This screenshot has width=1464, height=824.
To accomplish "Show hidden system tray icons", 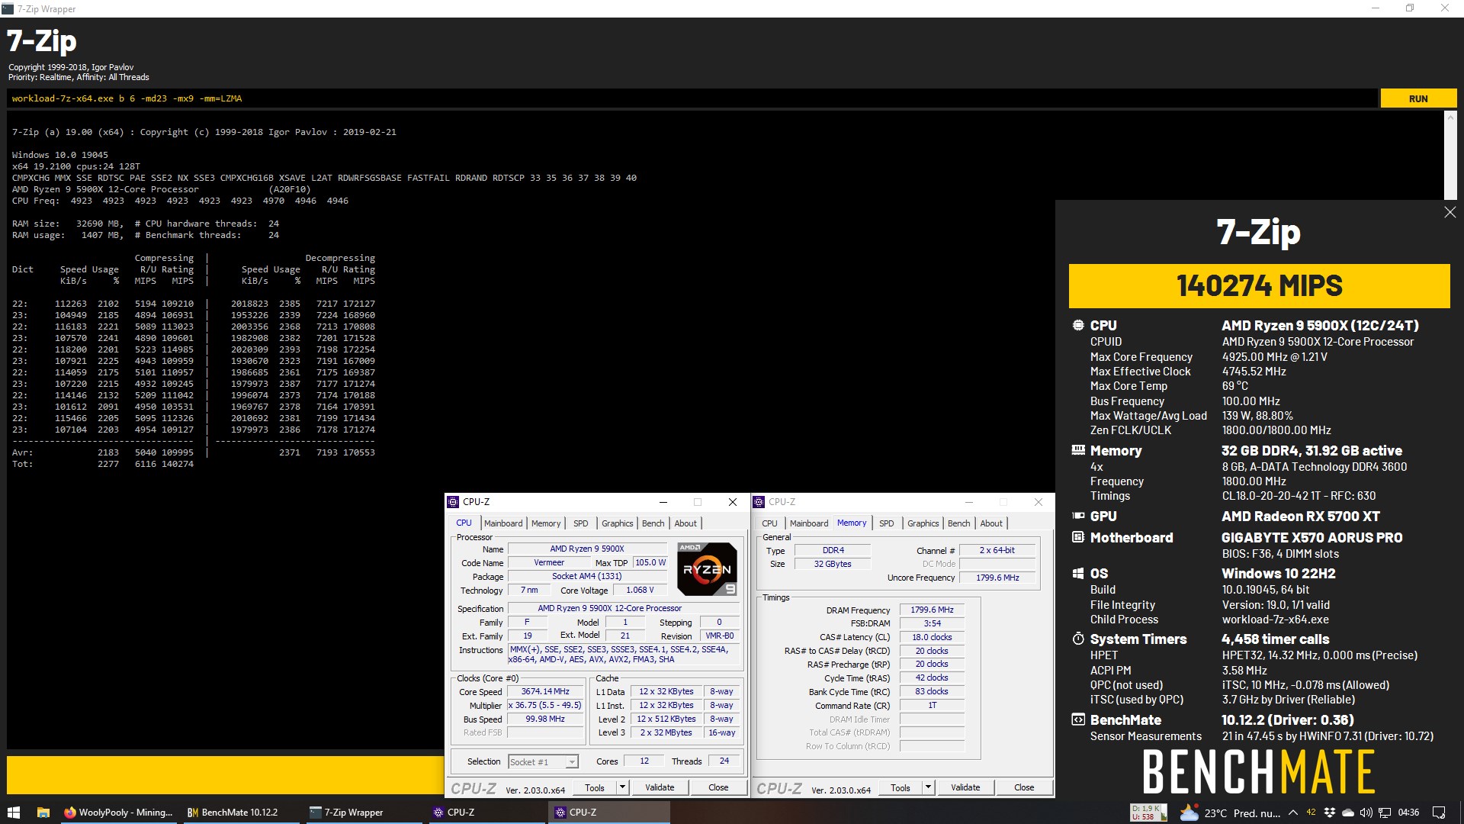I will point(1293,813).
